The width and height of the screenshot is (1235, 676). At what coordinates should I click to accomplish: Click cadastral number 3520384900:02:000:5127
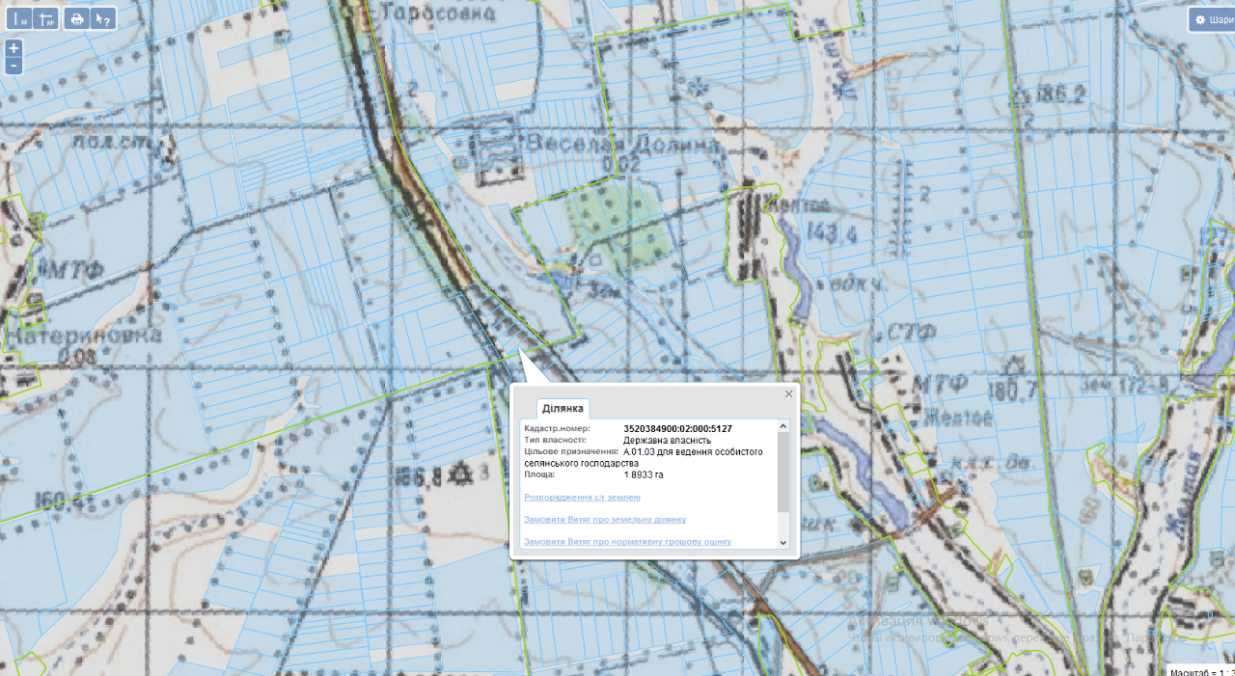(677, 428)
